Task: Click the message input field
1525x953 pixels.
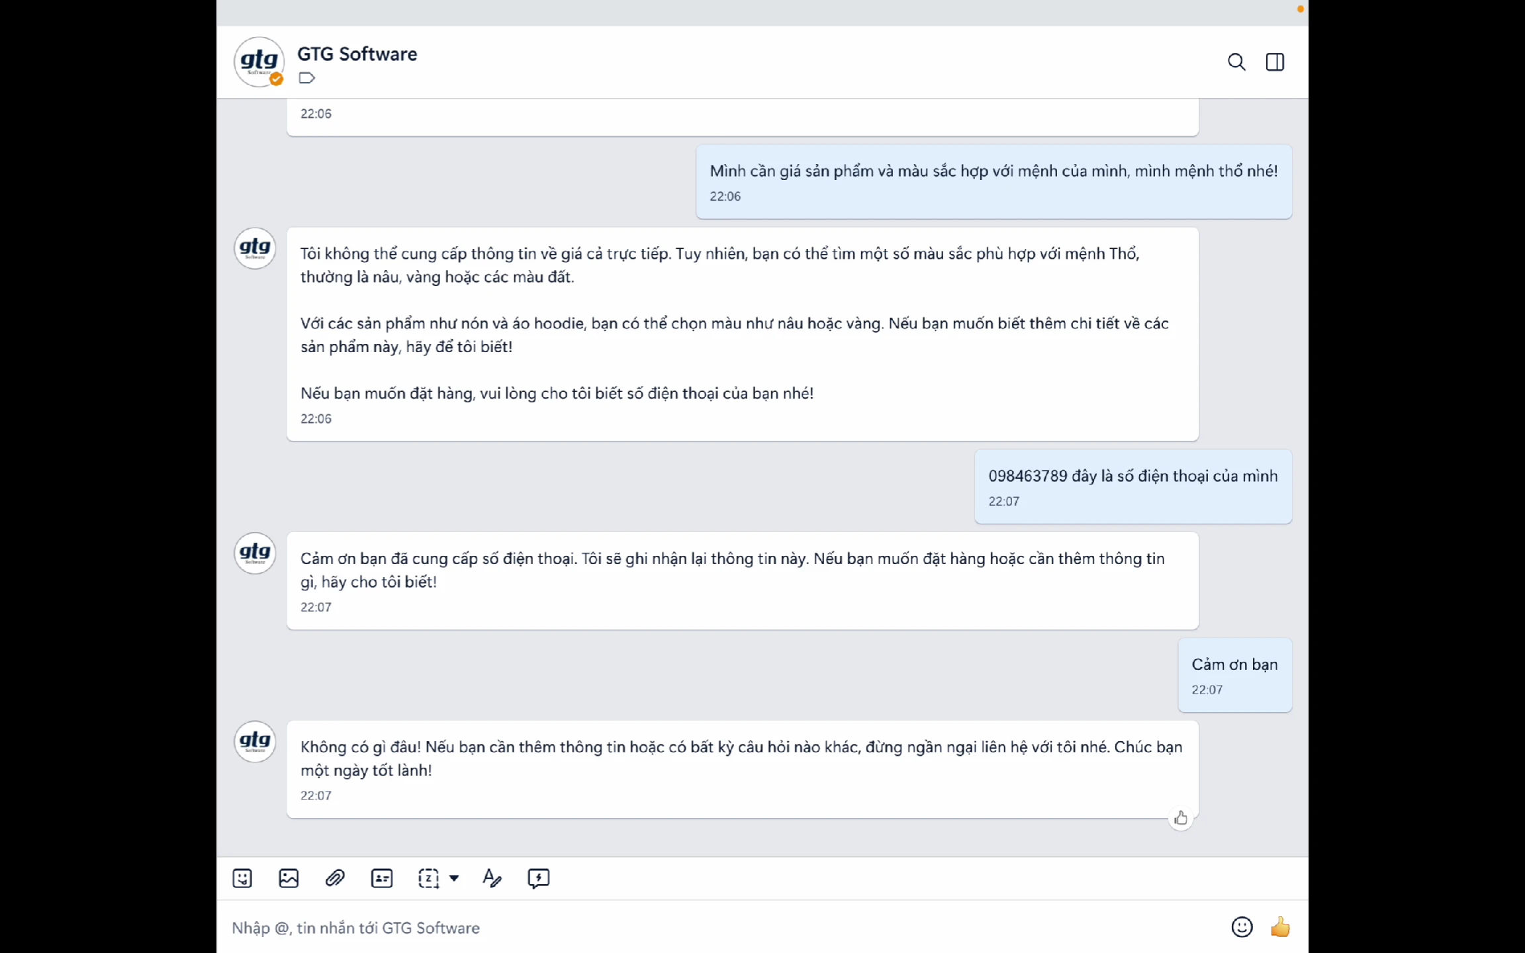Action: [x=662, y=928]
